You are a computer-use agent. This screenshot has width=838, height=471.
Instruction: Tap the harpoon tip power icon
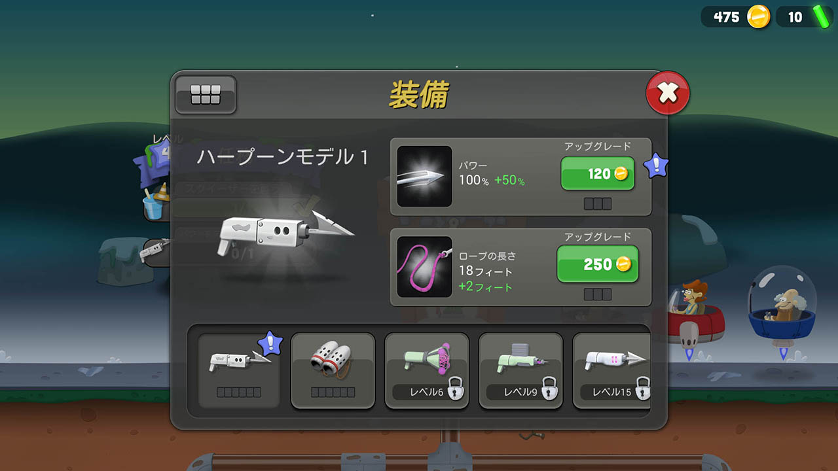424,177
